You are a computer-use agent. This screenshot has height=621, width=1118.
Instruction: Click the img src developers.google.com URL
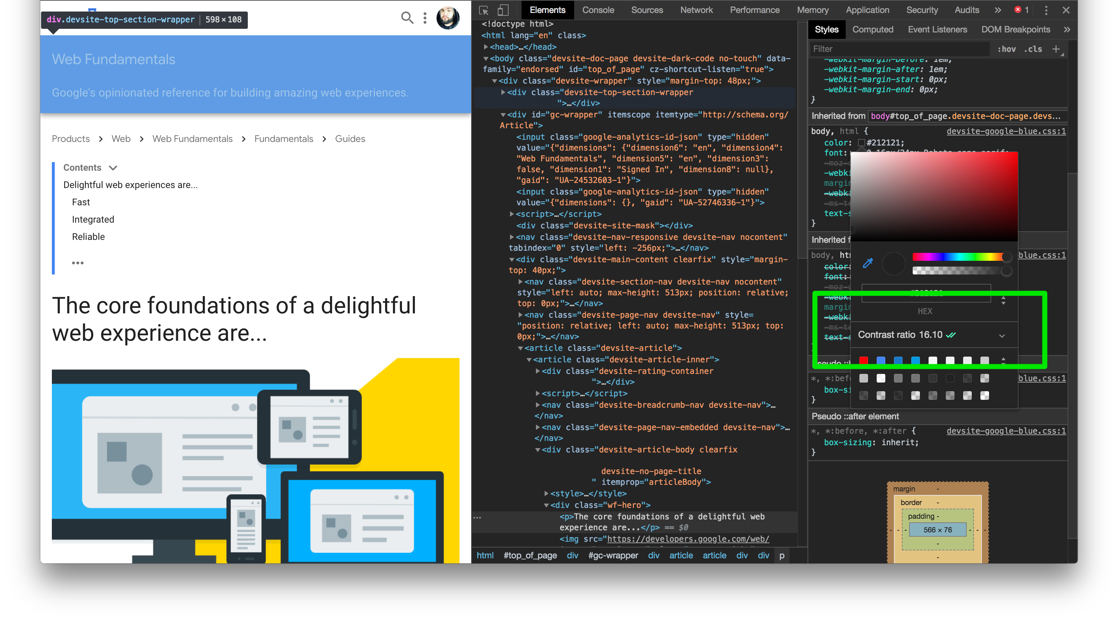pos(688,539)
